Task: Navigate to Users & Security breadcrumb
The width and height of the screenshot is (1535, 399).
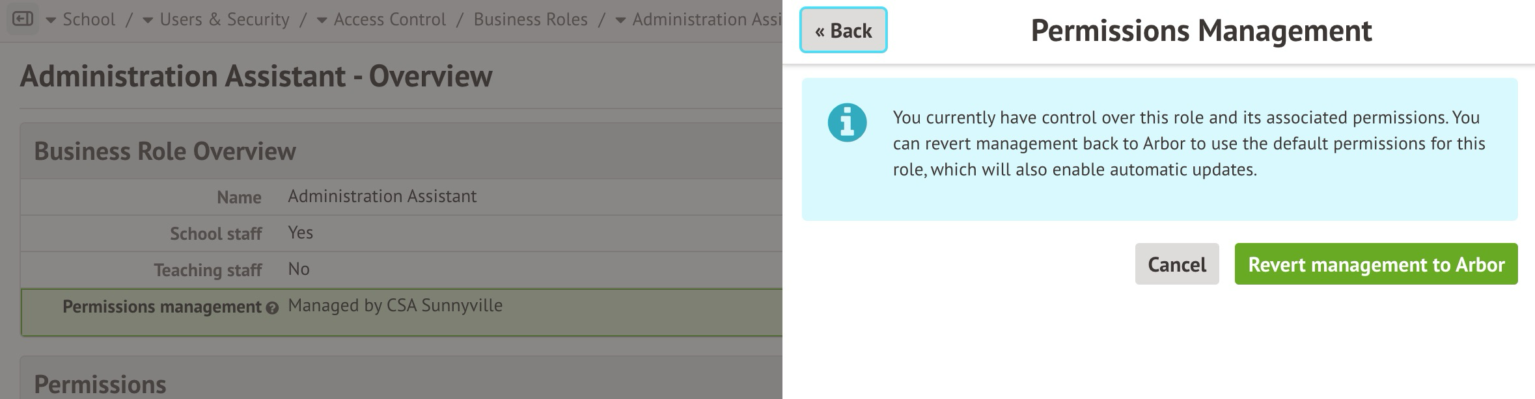Action: pos(225,19)
